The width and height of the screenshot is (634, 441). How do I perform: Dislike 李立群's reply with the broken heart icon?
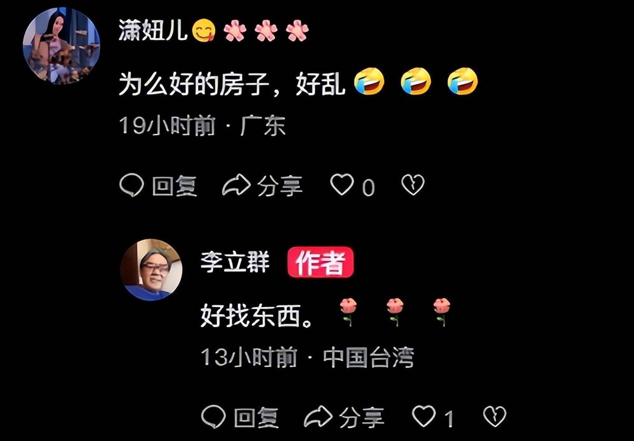click(x=495, y=416)
